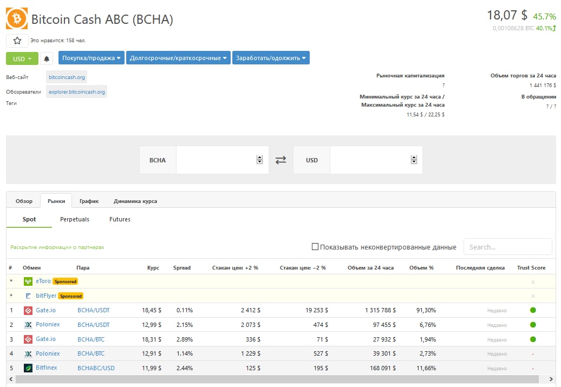
Task: Click the 18,45 $ price cell
Action: tap(152, 311)
